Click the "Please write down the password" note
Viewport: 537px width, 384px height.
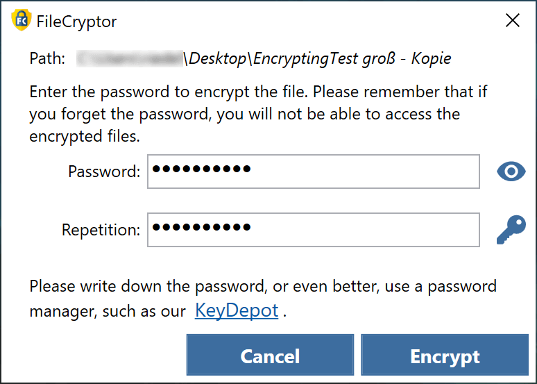tap(262, 286)
